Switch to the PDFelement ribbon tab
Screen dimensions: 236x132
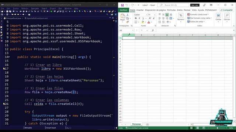211,10
